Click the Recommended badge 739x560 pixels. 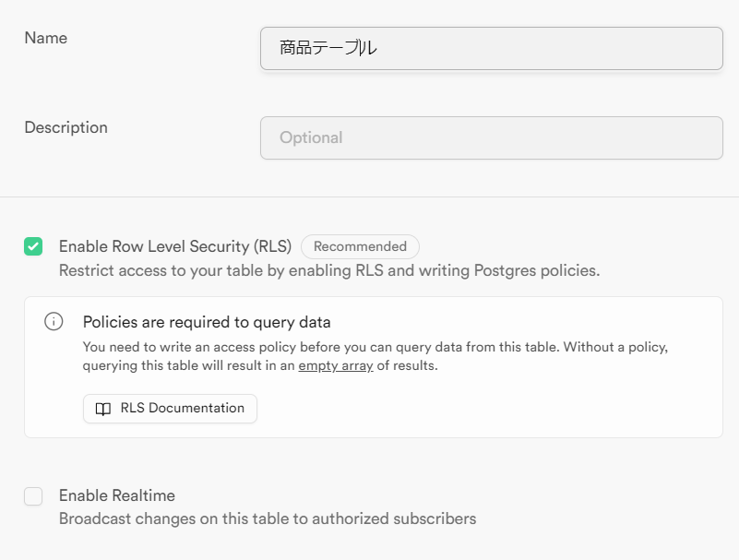(360, 246)
